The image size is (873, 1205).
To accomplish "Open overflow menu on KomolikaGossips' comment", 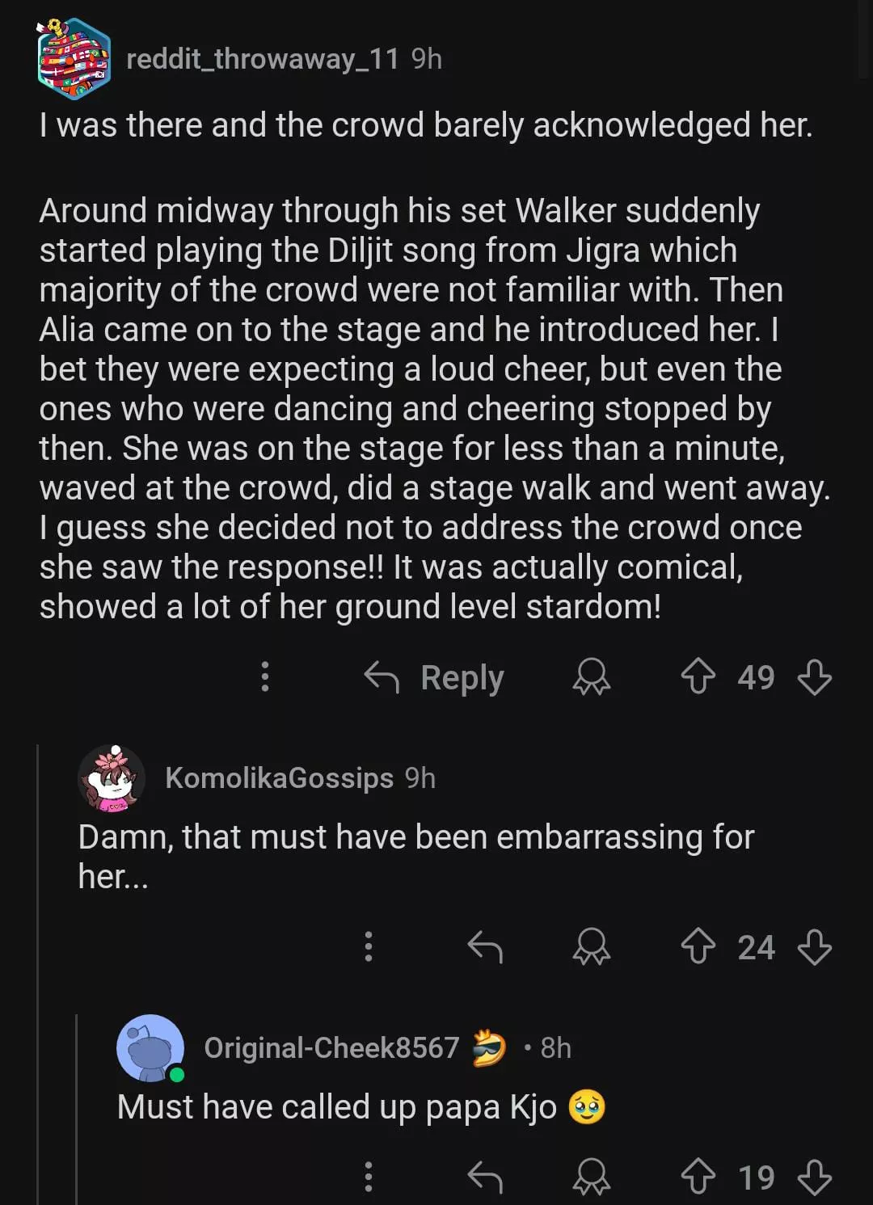I will pos(369,946).
